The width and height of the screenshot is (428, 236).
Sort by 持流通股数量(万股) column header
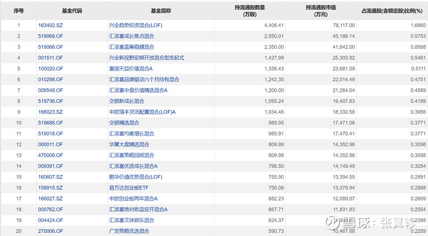pyautogui.click(x=250, y=11)
